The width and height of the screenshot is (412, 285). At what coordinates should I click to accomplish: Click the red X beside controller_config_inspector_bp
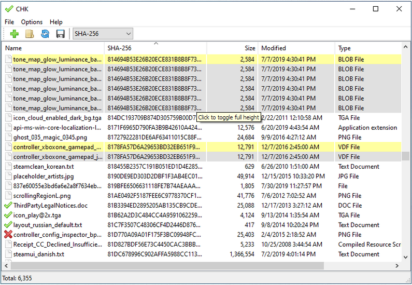click(x=8, y=235)
